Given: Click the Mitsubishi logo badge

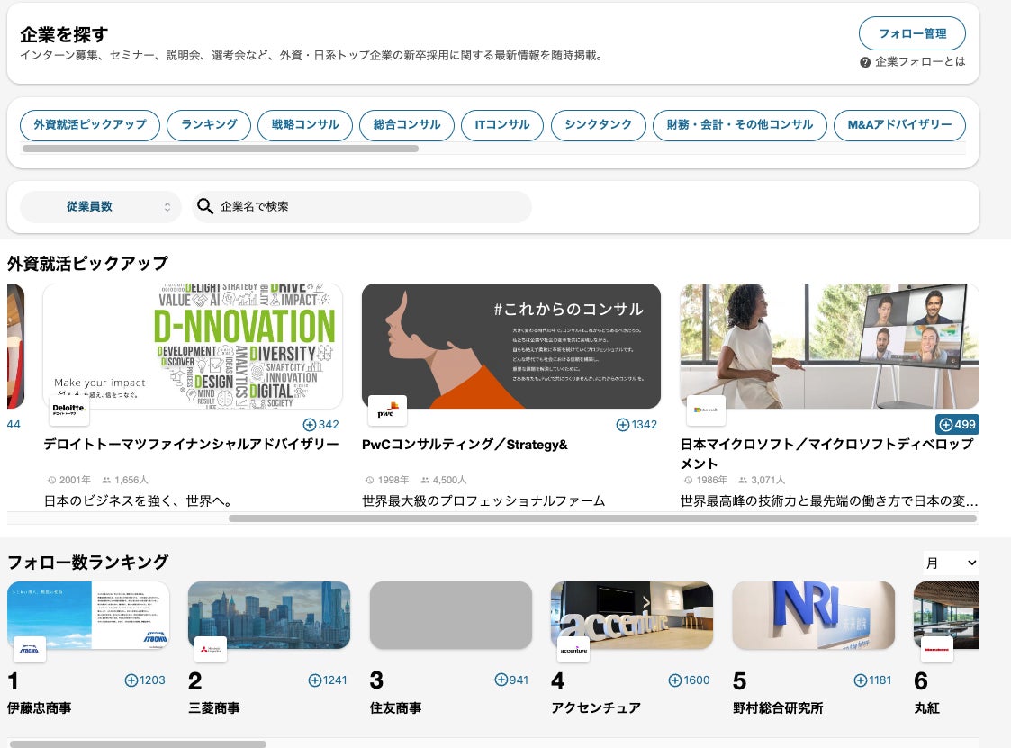Looking at the screenshot, I should click(x=210, y=651).
